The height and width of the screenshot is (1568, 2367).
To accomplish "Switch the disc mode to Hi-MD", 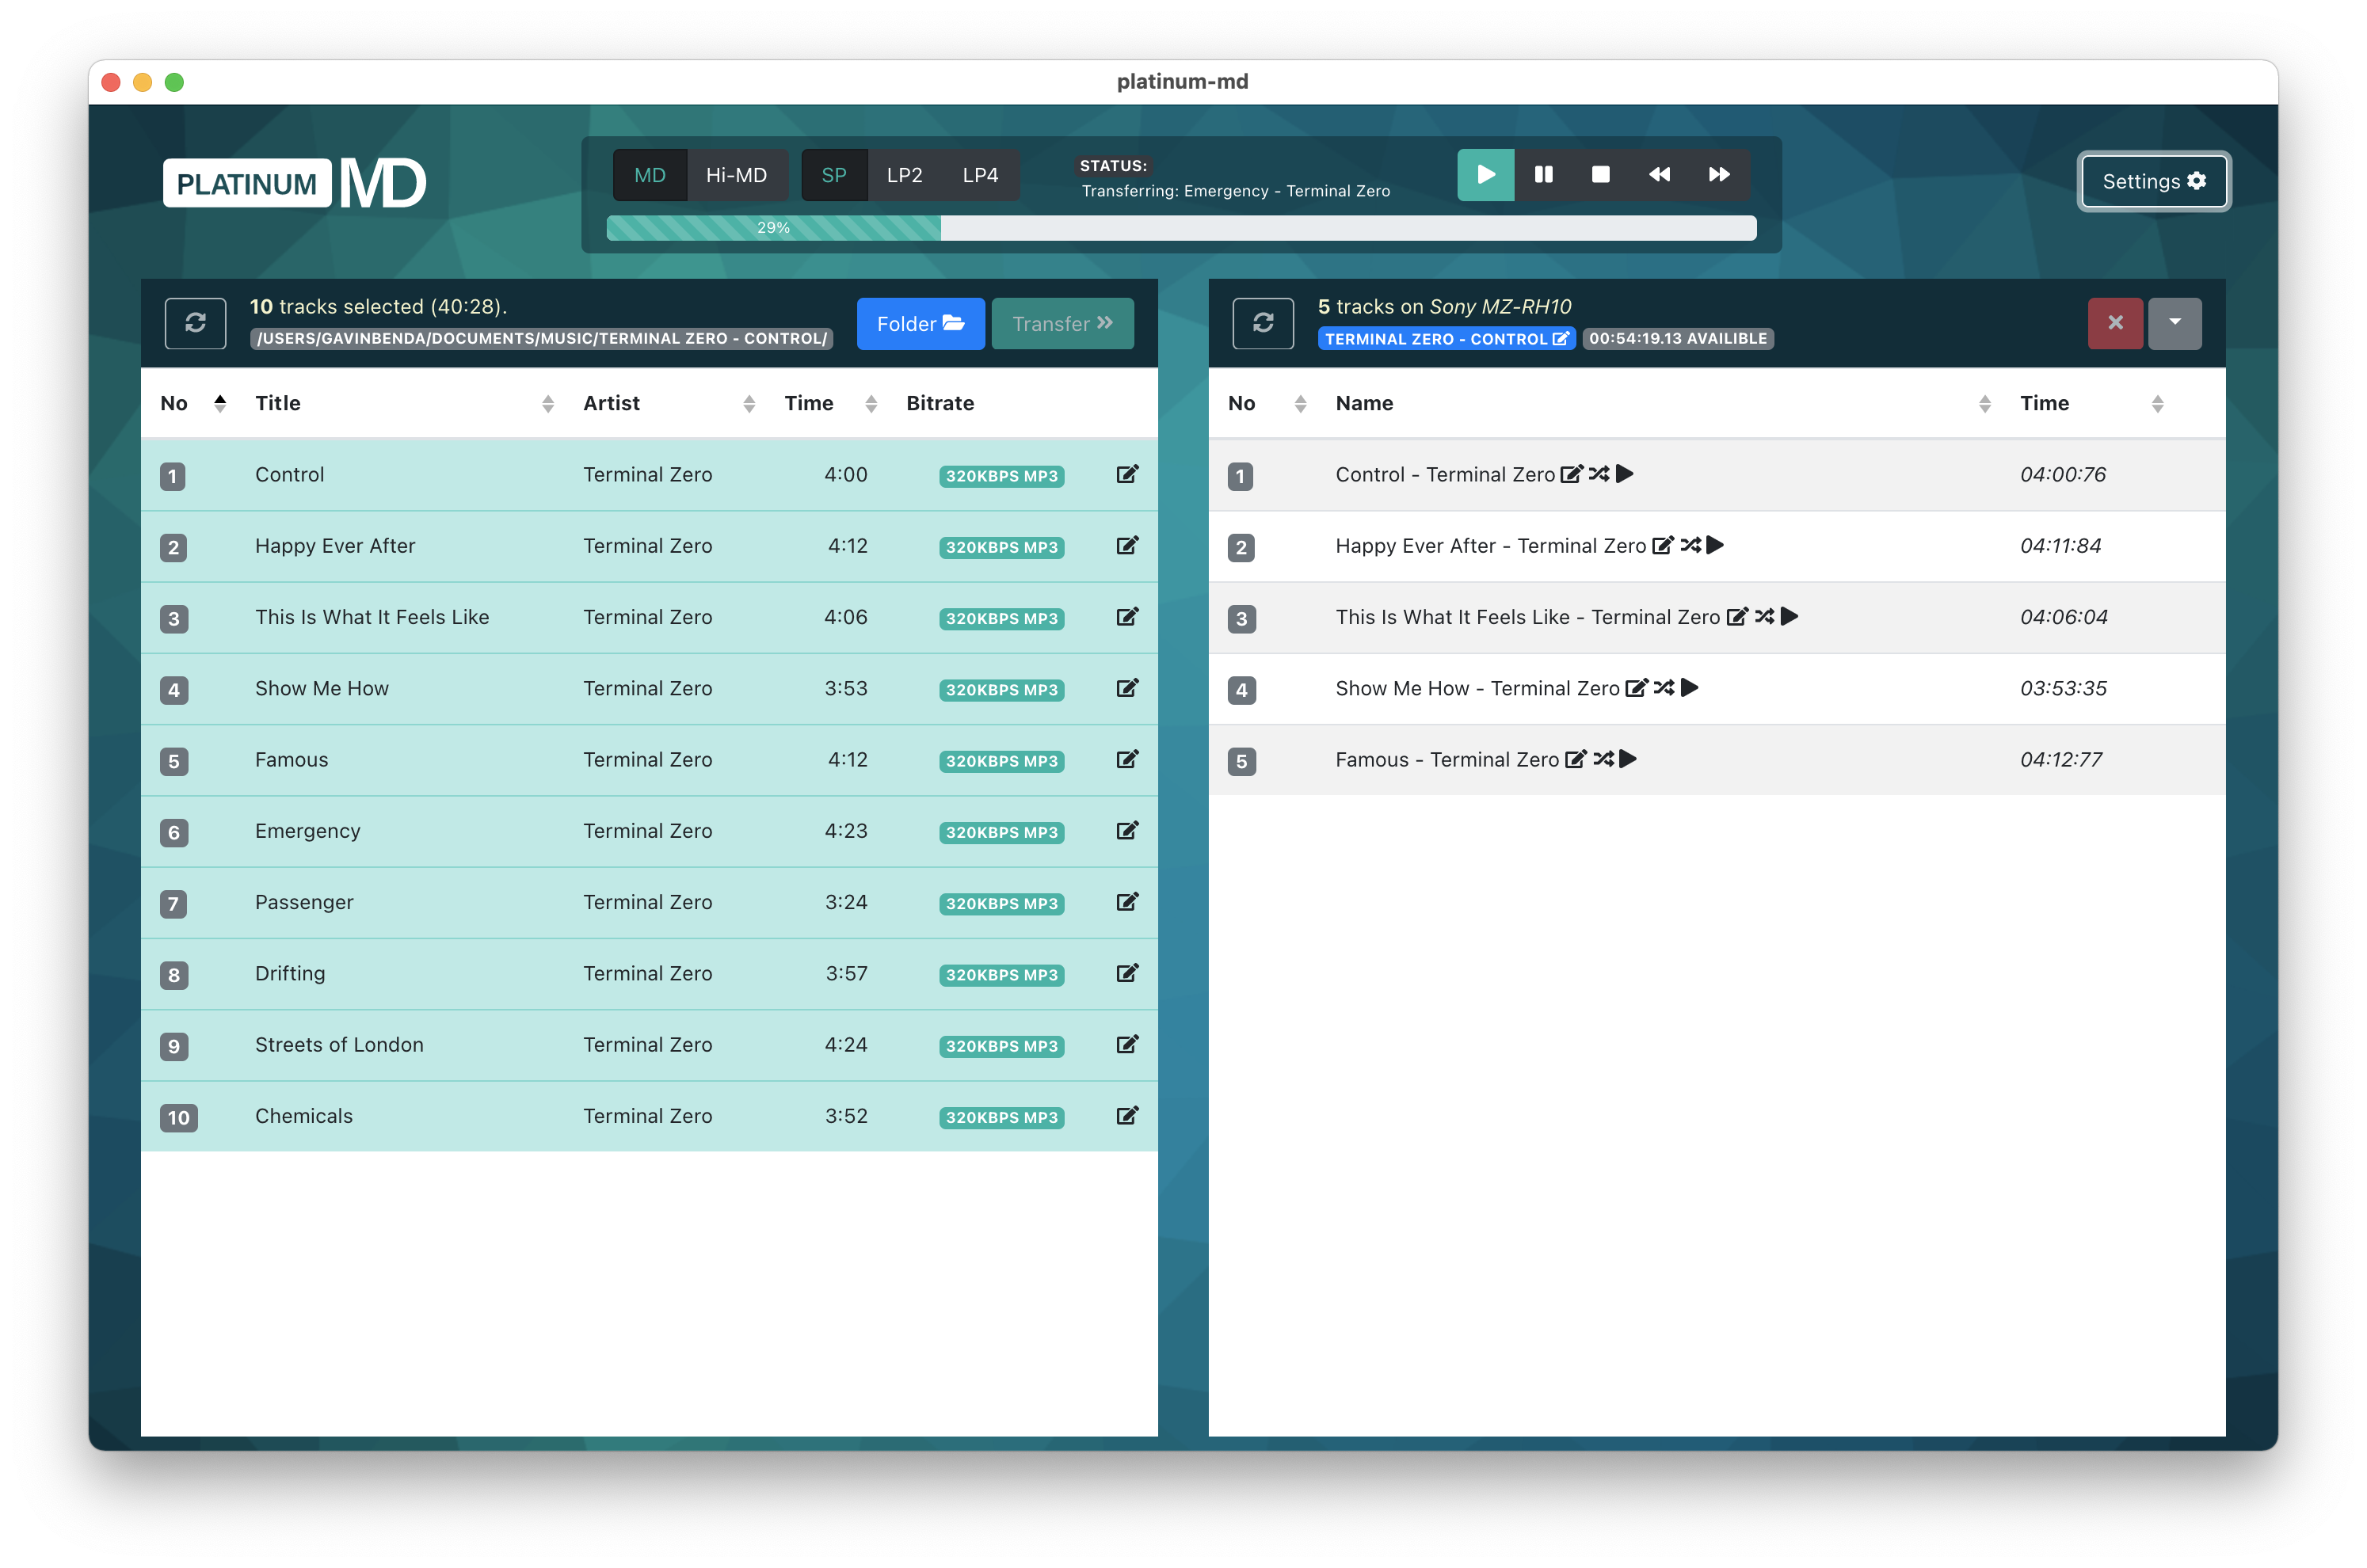I will coord(736,176).
